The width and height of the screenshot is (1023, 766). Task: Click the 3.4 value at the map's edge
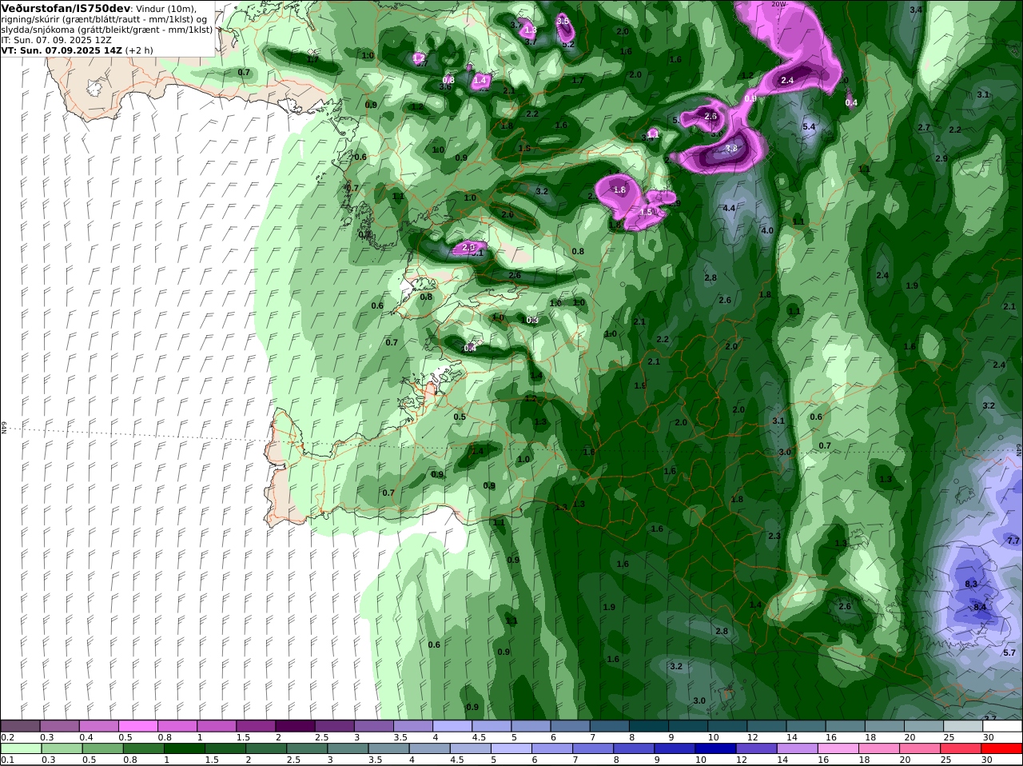tap(916, 10)
